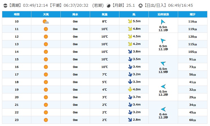
Task: Click the 時間 column header
Action: [x=17, y=14]
